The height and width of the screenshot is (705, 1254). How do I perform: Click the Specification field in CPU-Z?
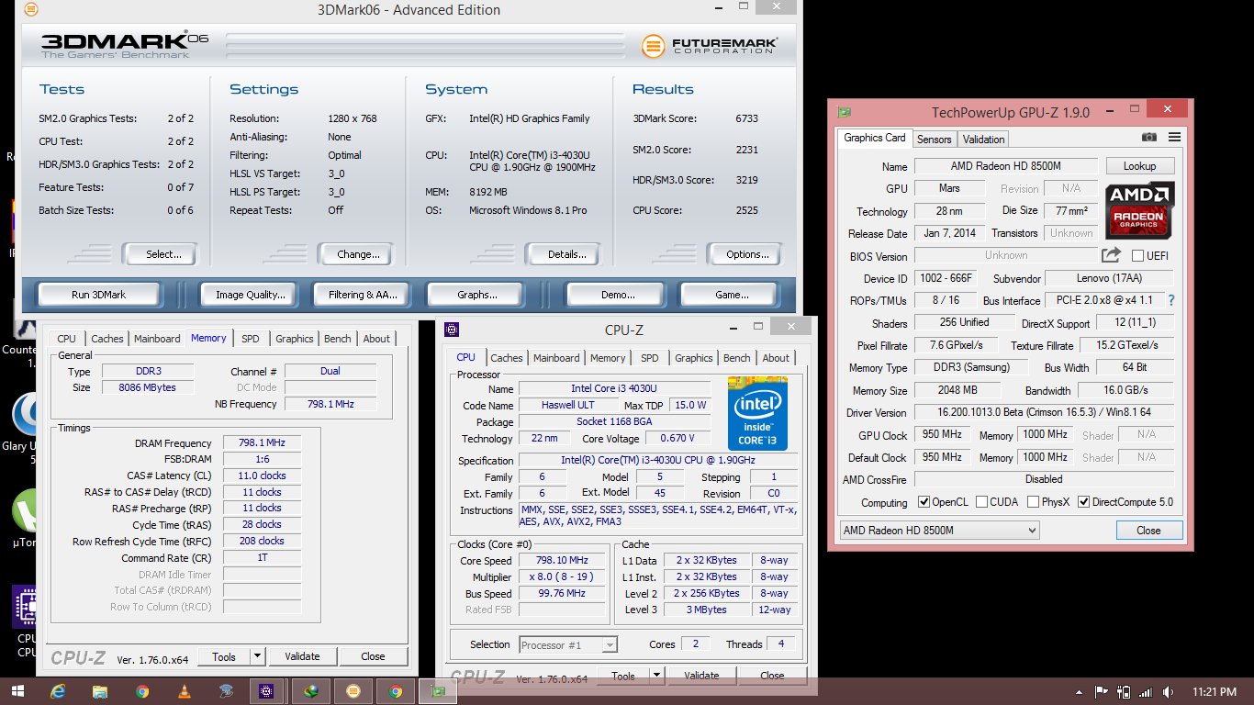(658, 461)
